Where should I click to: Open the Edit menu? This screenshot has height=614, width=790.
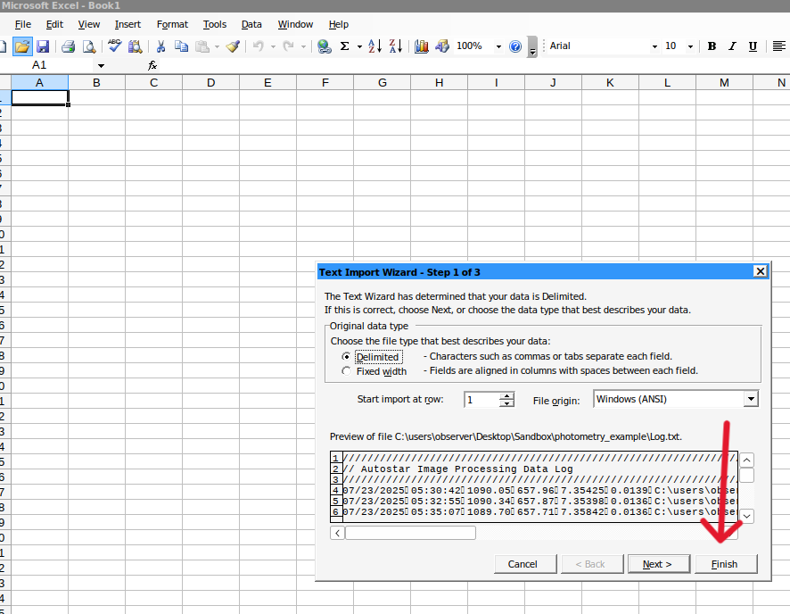point(54,24)
